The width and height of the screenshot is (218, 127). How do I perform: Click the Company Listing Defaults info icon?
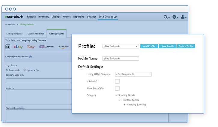click(30, 56)
